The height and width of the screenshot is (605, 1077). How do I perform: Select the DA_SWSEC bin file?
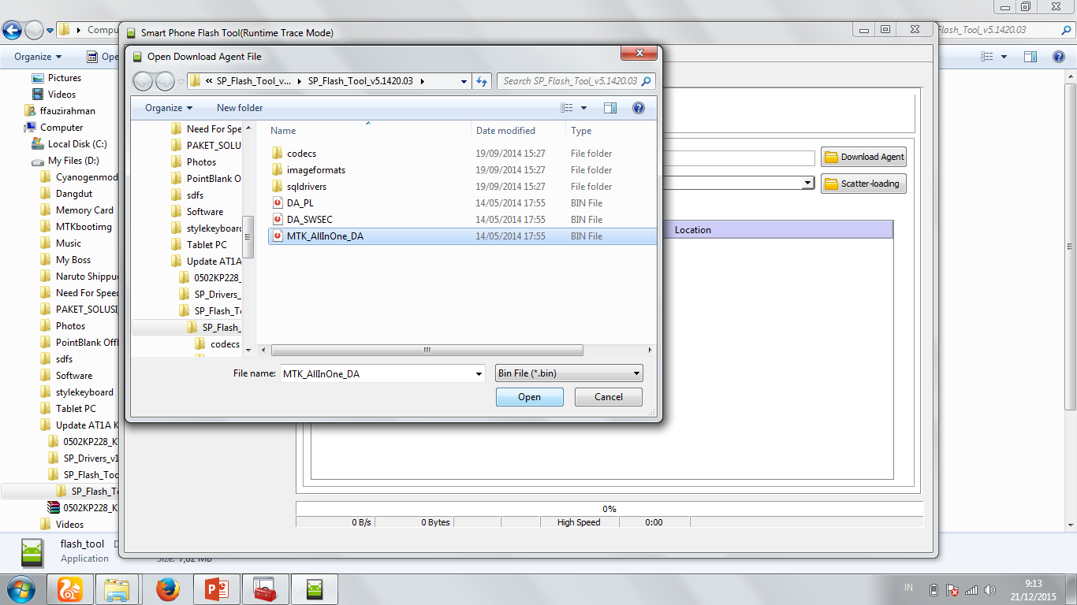461,220
